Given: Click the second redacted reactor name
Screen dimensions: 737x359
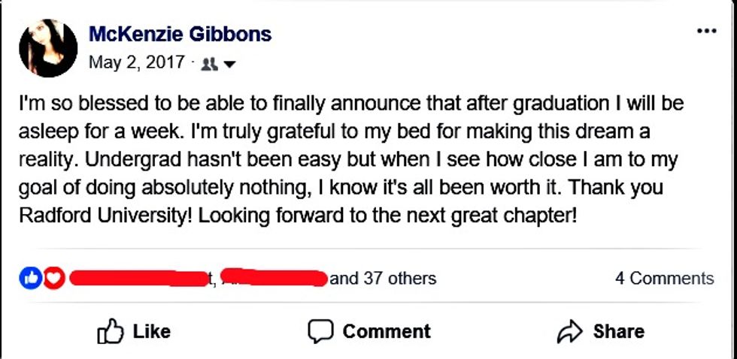Looking at the screenshot, I should point(274,279).
